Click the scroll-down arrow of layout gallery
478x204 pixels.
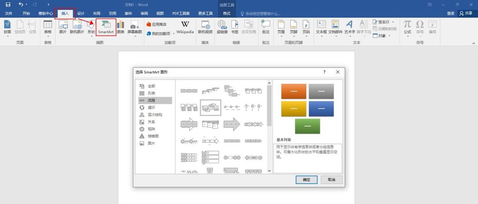point(270,171)
